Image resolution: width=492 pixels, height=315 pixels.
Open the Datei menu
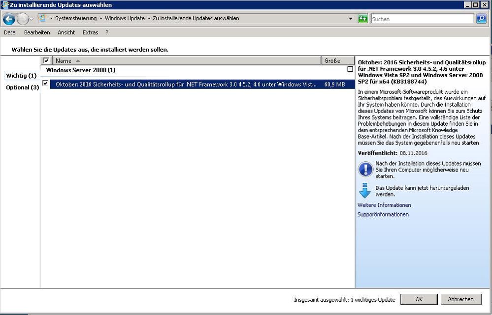pyautogui.click(x=10, y=32)
